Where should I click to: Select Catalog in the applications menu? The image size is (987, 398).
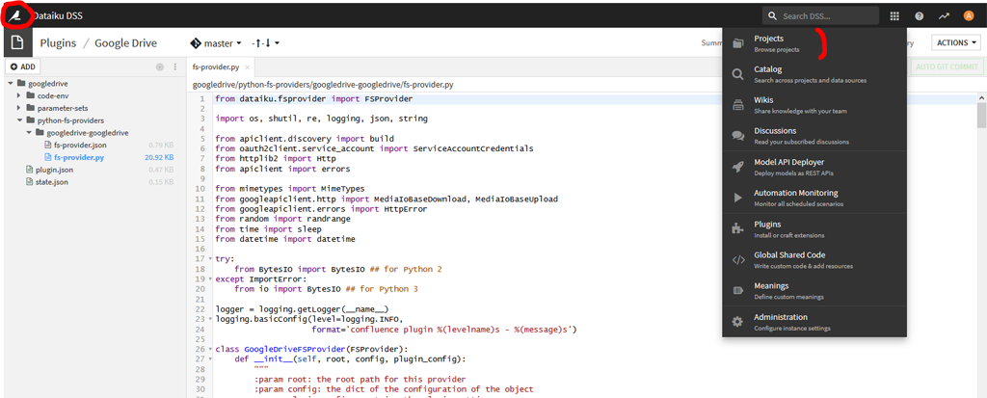[814, 74]
